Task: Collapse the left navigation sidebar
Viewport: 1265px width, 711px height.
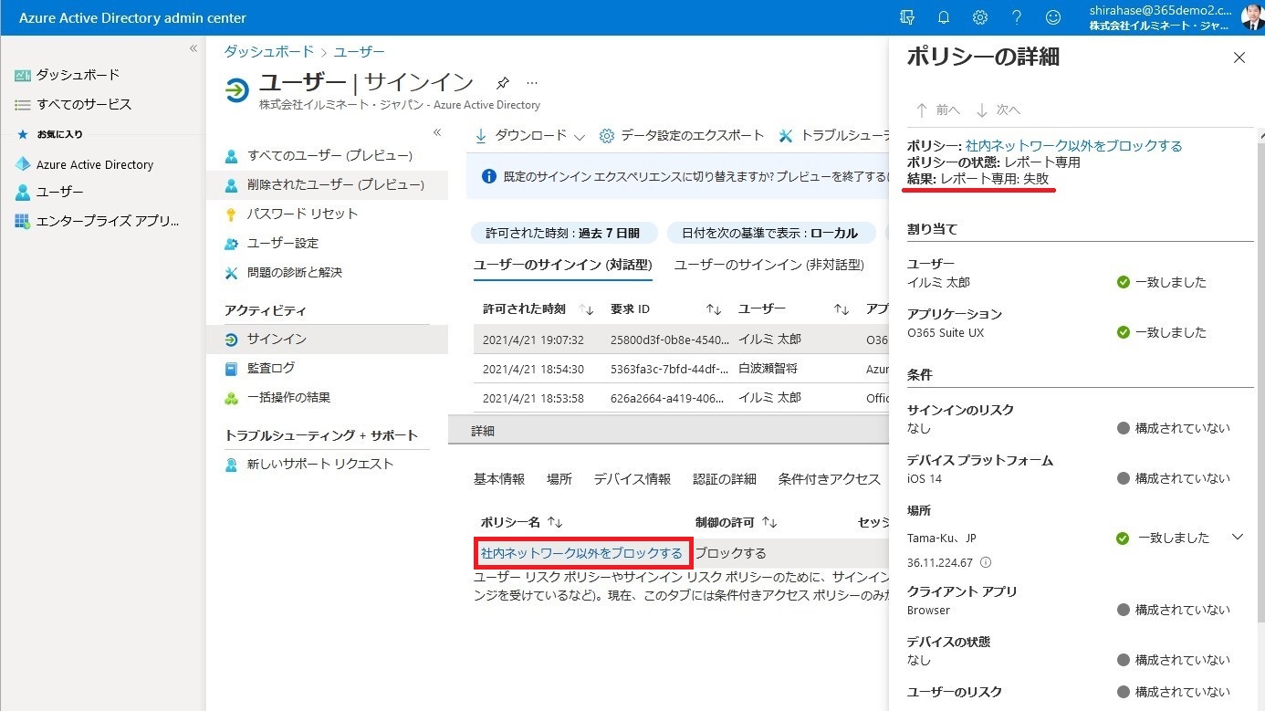Action: coord(193,48)
